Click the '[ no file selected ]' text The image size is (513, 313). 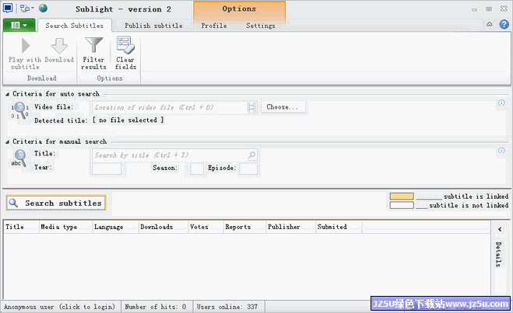click(x=128, y=120)
